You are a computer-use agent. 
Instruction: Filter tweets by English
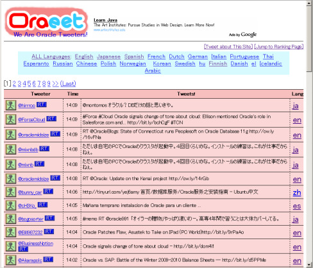[84, 56]
